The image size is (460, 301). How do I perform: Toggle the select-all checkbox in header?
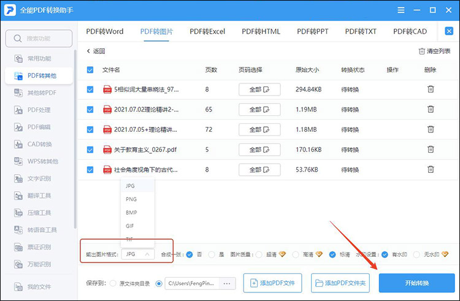(90, 70)
